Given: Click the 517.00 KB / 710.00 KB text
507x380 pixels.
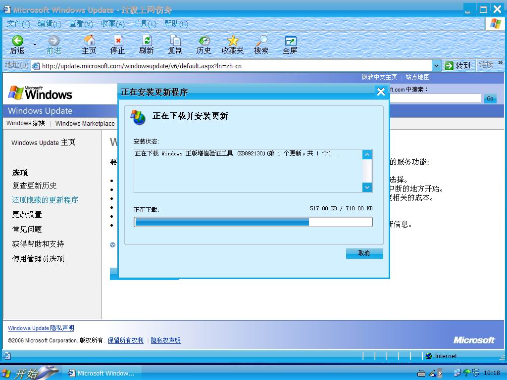Looking at the screenshot, I should (x=341, y=208).
